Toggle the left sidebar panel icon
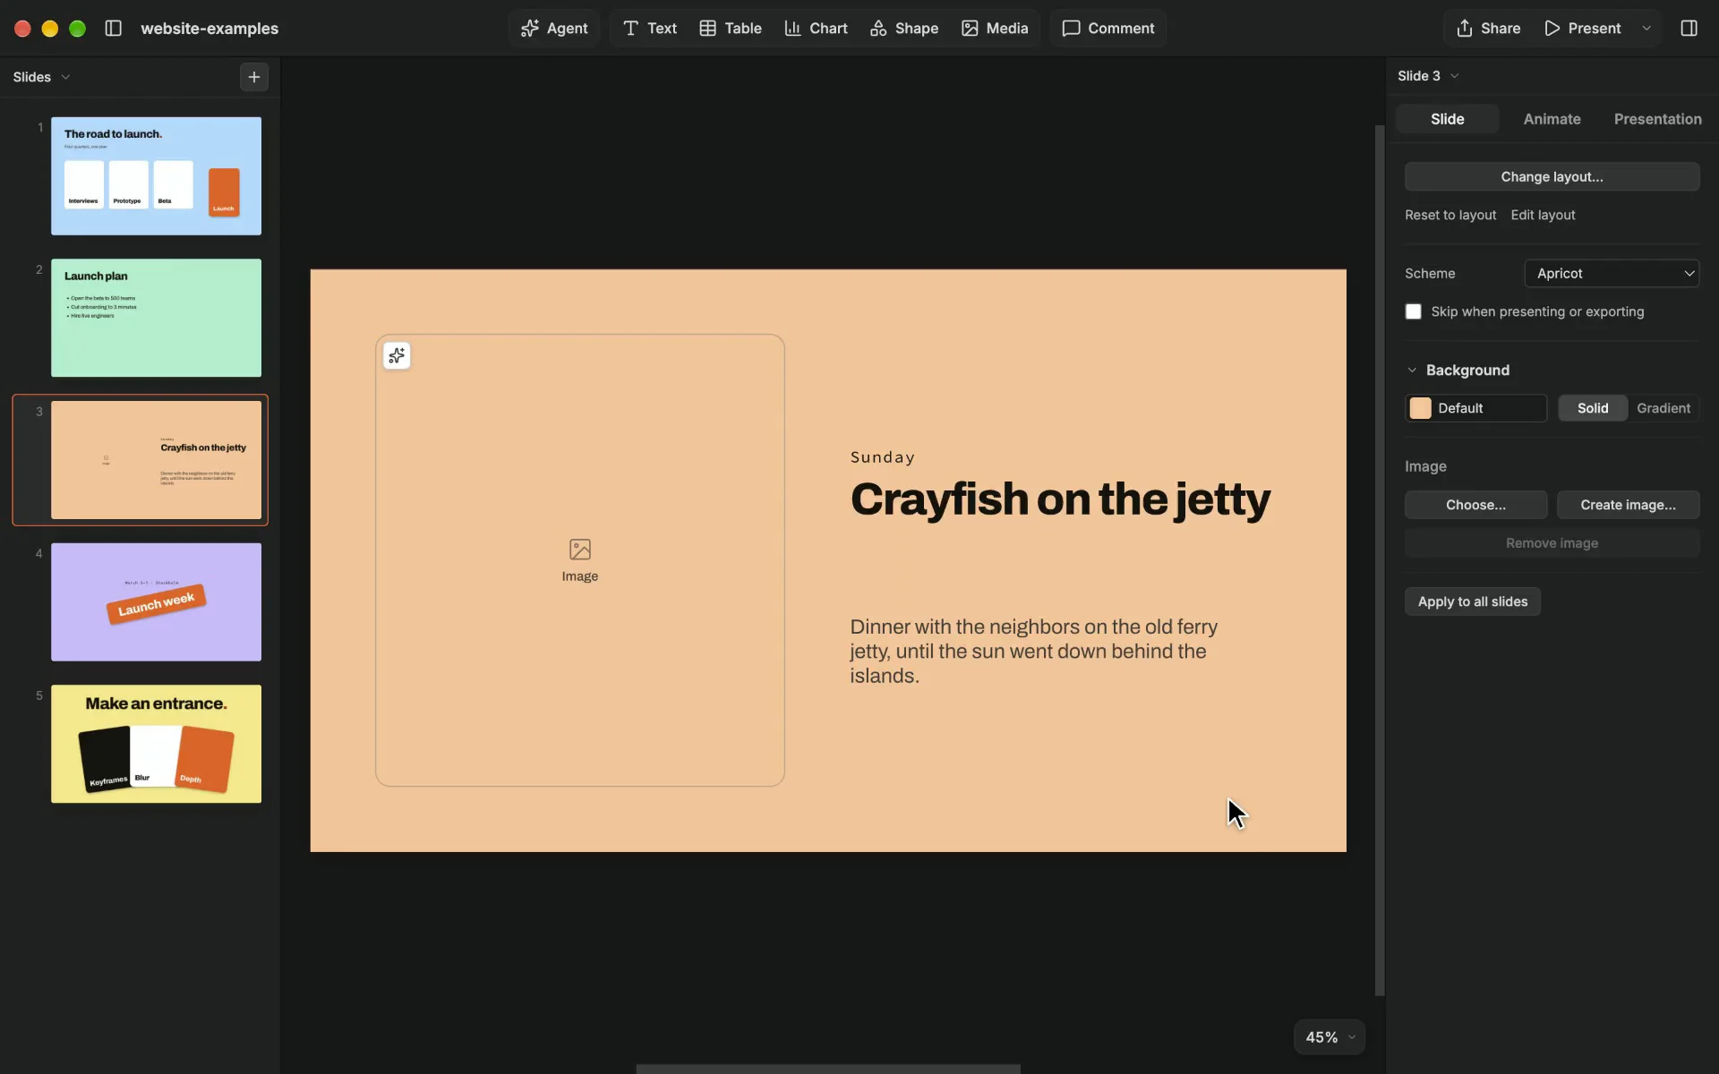Screen dimensions: 1719x1074 (113, 28)
